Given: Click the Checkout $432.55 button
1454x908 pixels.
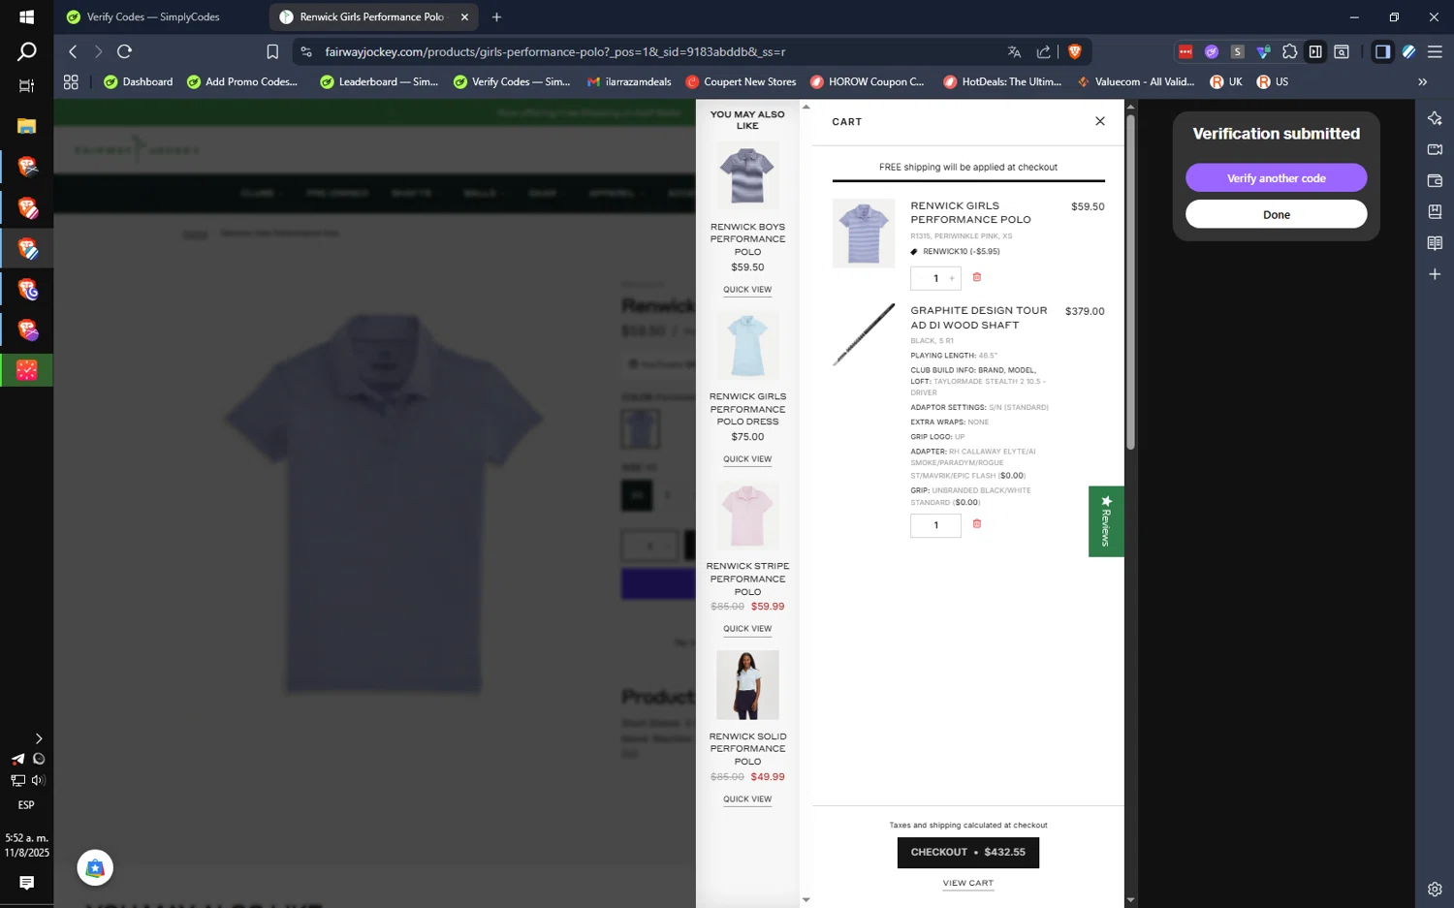Looking at the screenshot, I should 967,852.
